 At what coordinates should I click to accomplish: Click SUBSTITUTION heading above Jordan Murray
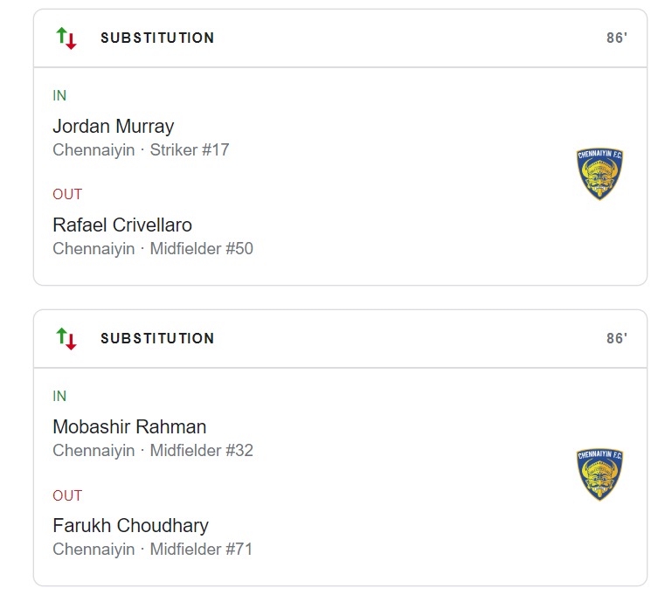pos(157,38)
